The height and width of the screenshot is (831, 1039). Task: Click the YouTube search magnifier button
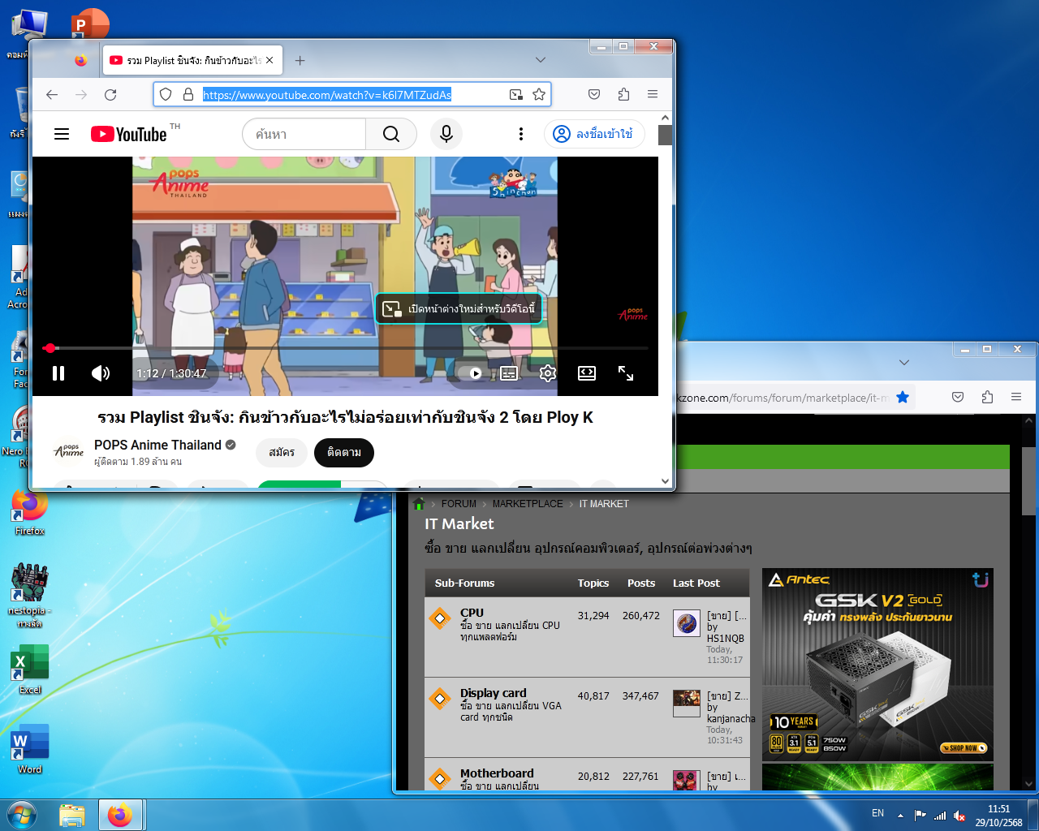391,134
